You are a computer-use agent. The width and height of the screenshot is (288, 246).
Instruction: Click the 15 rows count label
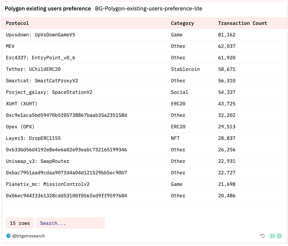(20, 223)
